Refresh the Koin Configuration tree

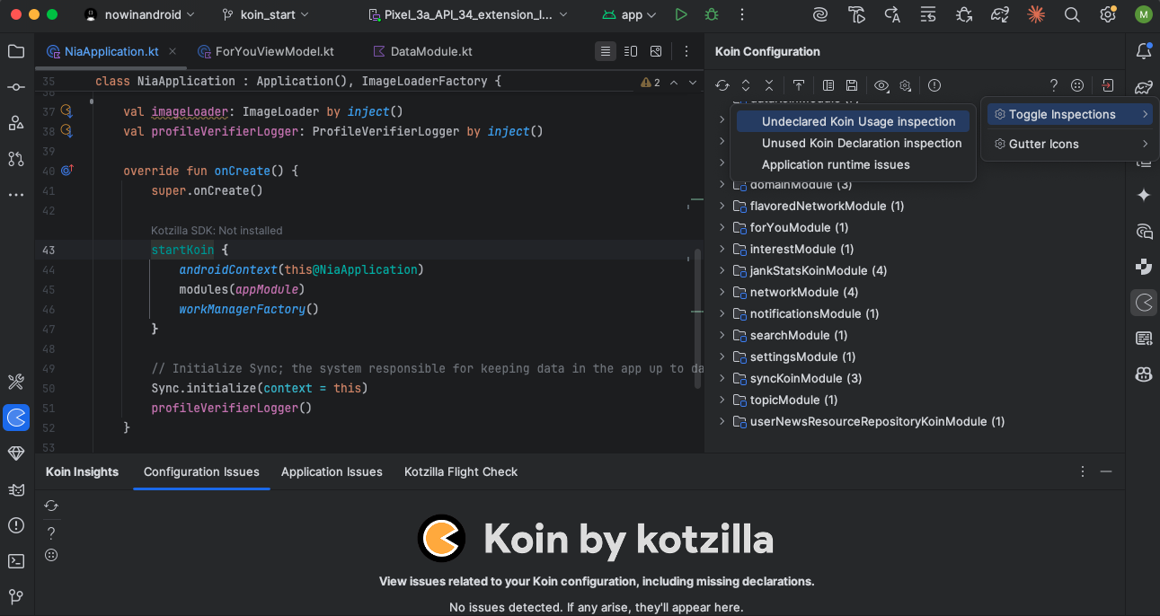click(722, 85)
